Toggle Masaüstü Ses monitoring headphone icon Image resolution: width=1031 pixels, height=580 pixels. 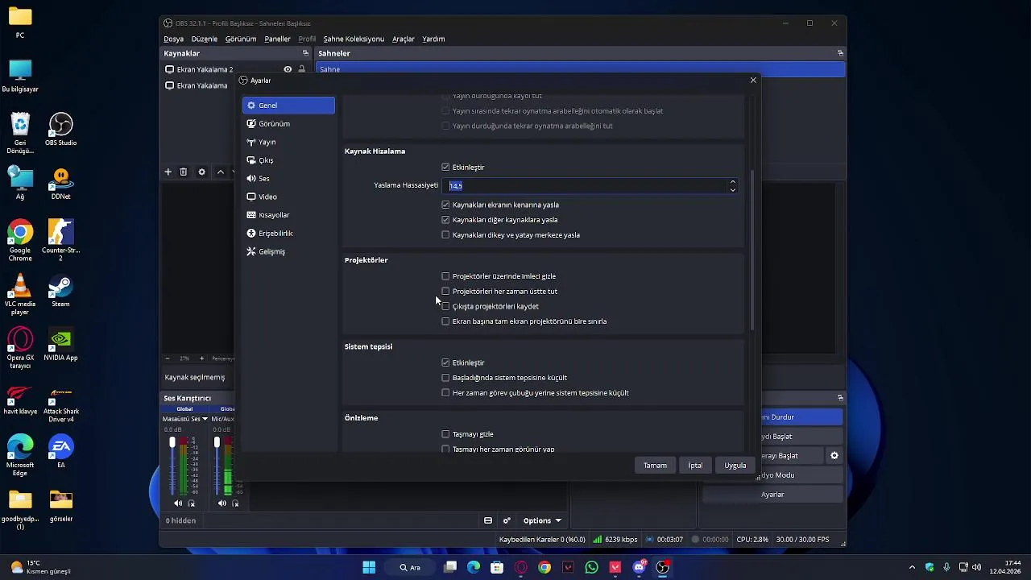191,503
